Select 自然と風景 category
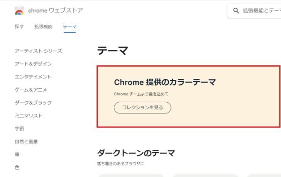 tap(26, 142)
